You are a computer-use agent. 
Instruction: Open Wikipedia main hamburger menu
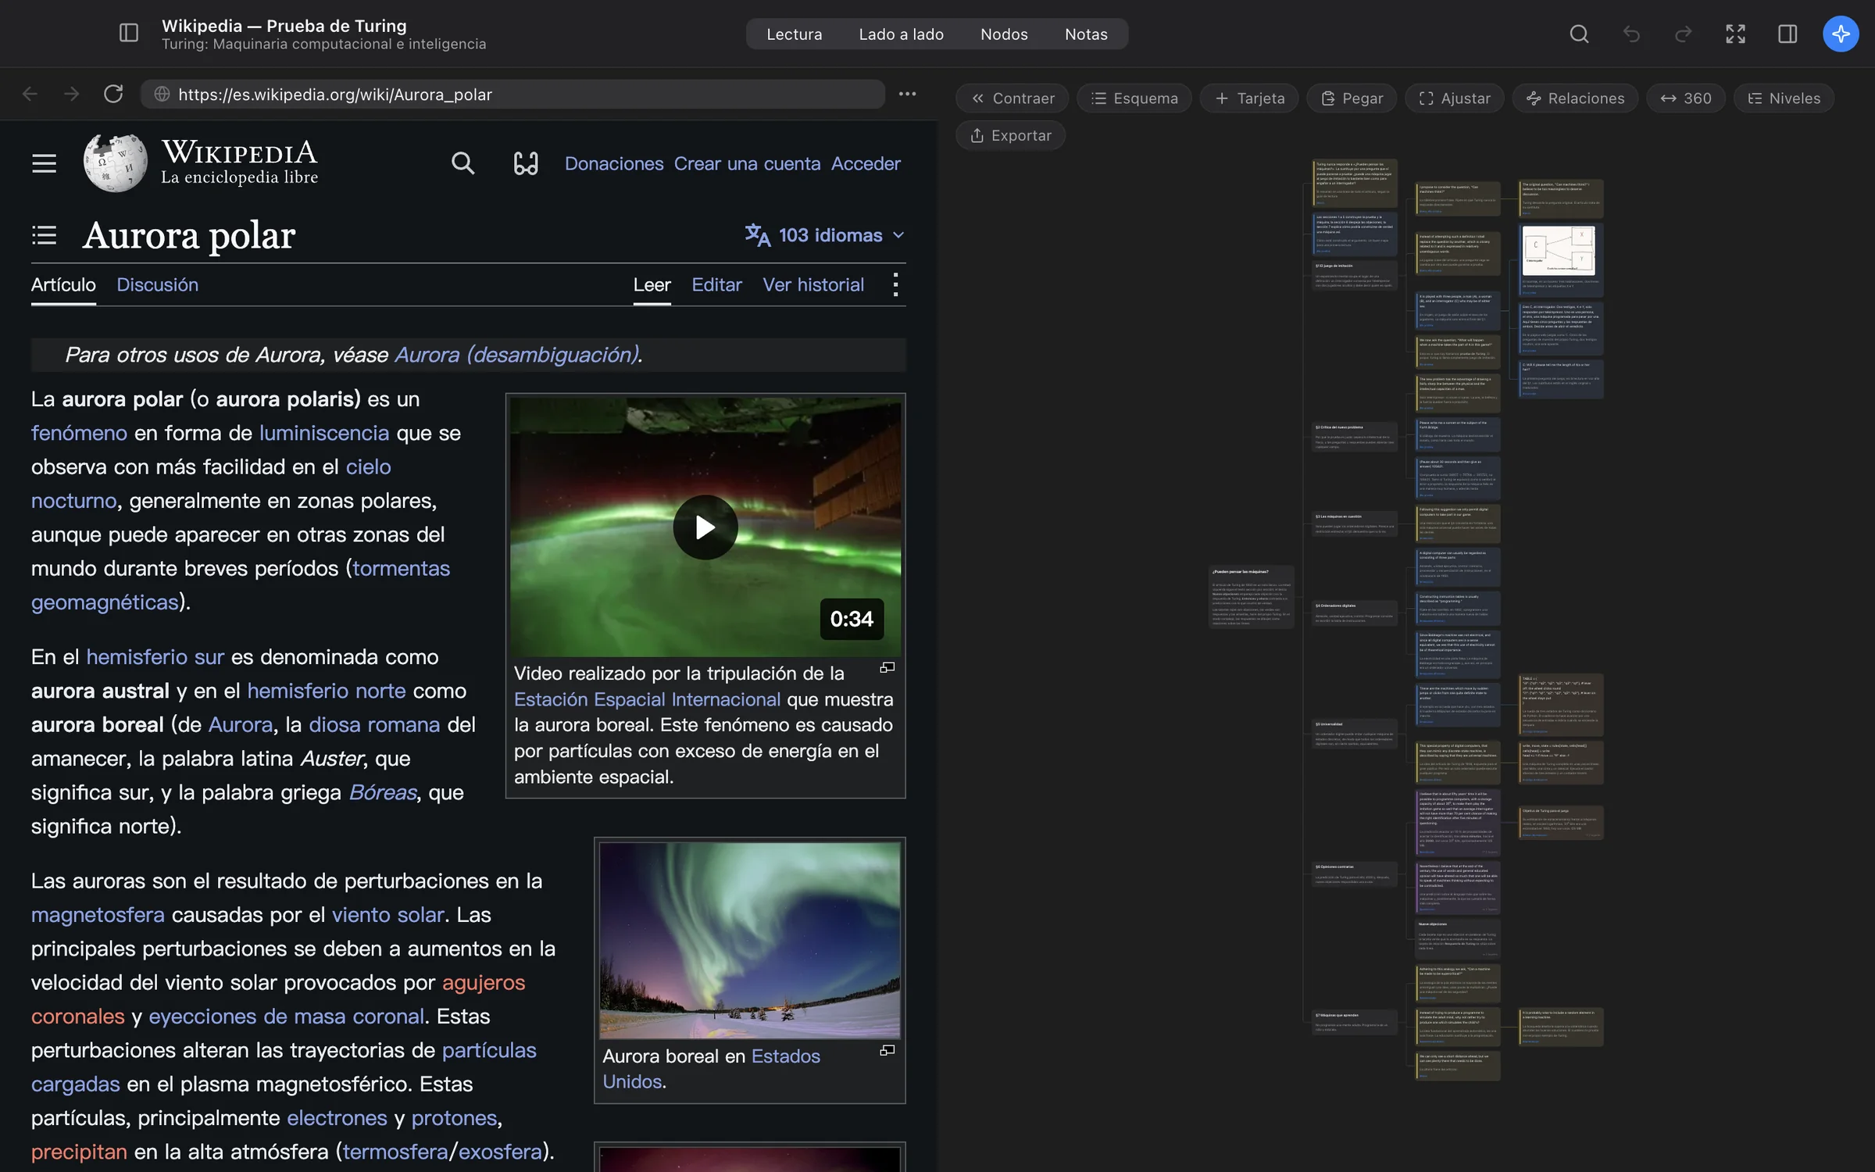(x=45, y=163)
